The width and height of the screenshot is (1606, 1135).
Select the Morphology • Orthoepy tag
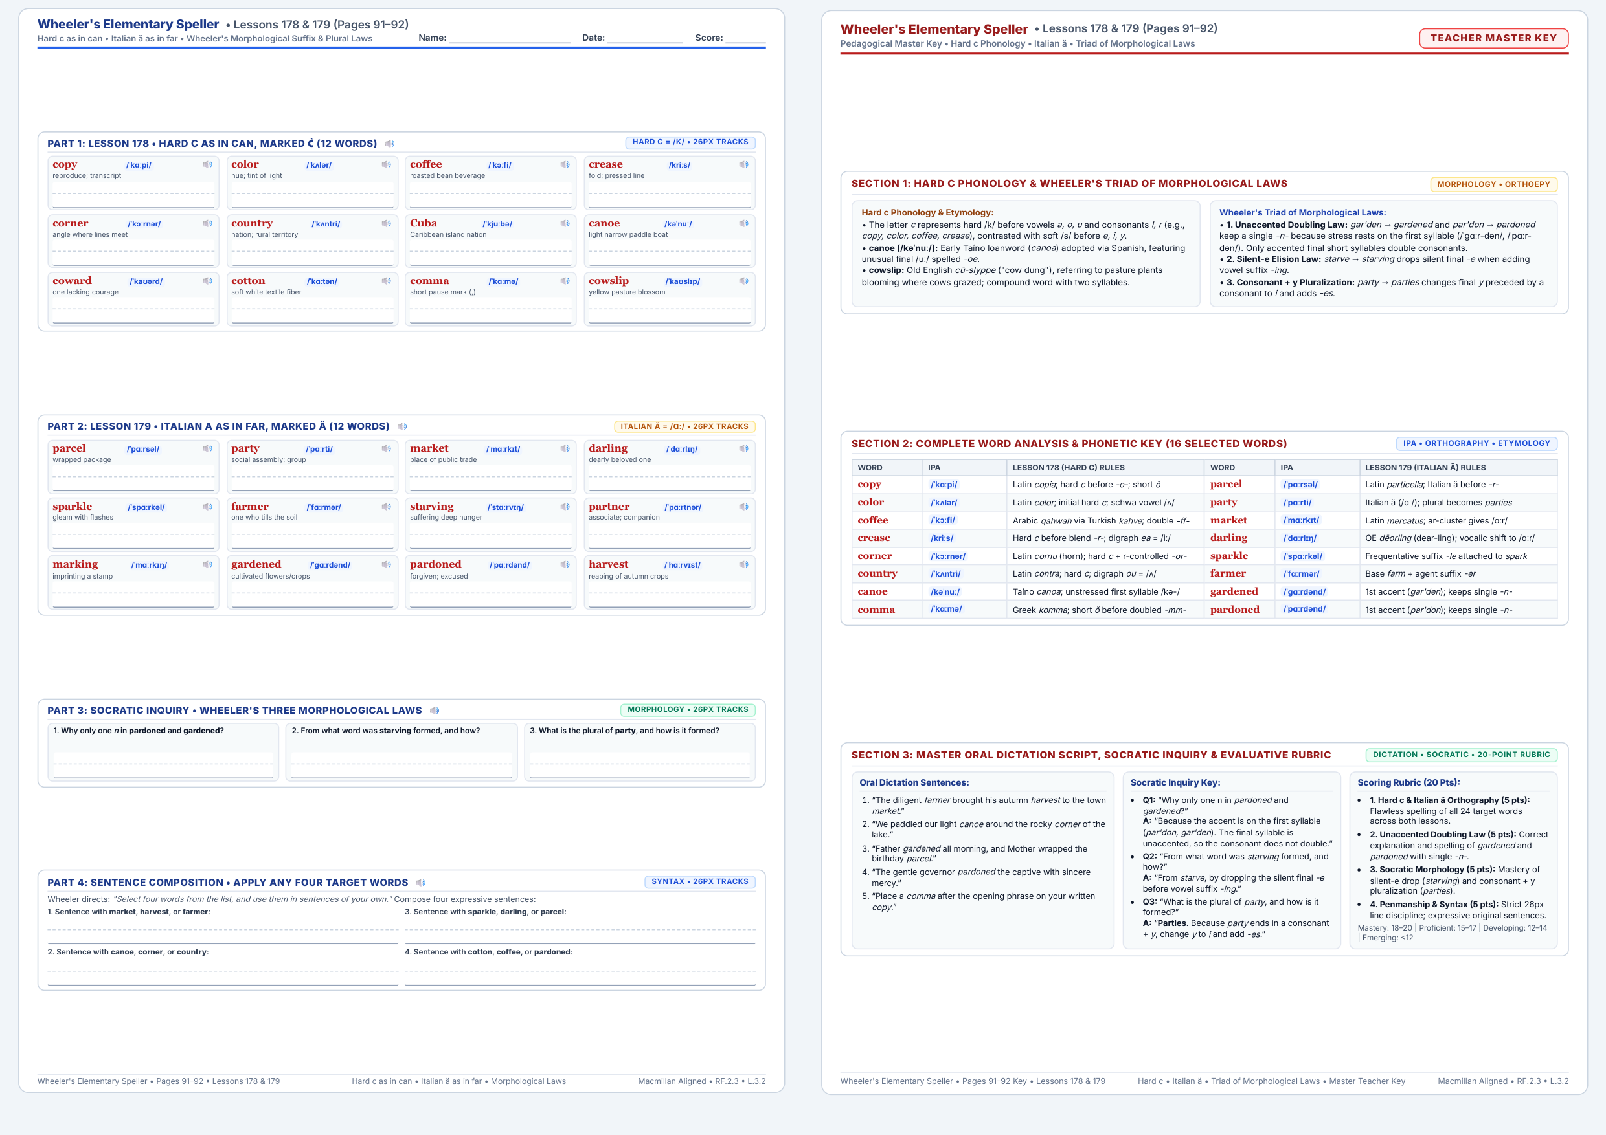pyautogui.click(x=1493, y=184)
